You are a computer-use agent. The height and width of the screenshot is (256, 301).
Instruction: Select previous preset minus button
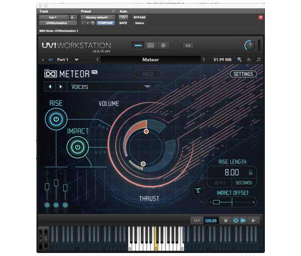[83, 23]
